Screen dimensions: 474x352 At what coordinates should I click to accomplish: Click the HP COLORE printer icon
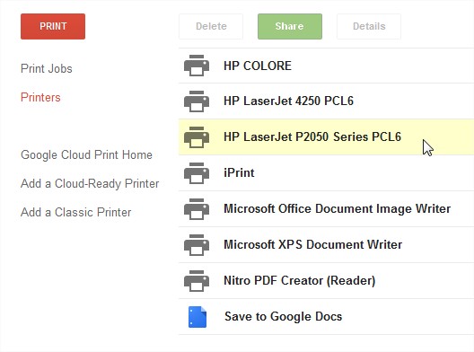coord(197,66)
